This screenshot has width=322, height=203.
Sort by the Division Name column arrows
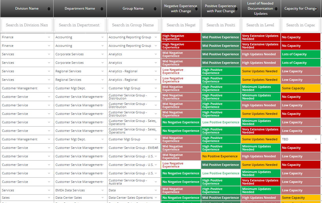49,9
